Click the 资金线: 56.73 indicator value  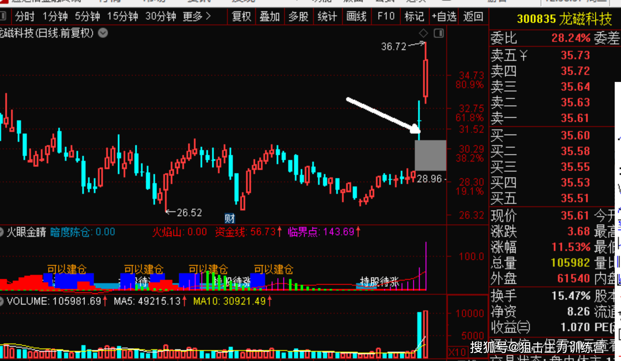coord(248,232)
